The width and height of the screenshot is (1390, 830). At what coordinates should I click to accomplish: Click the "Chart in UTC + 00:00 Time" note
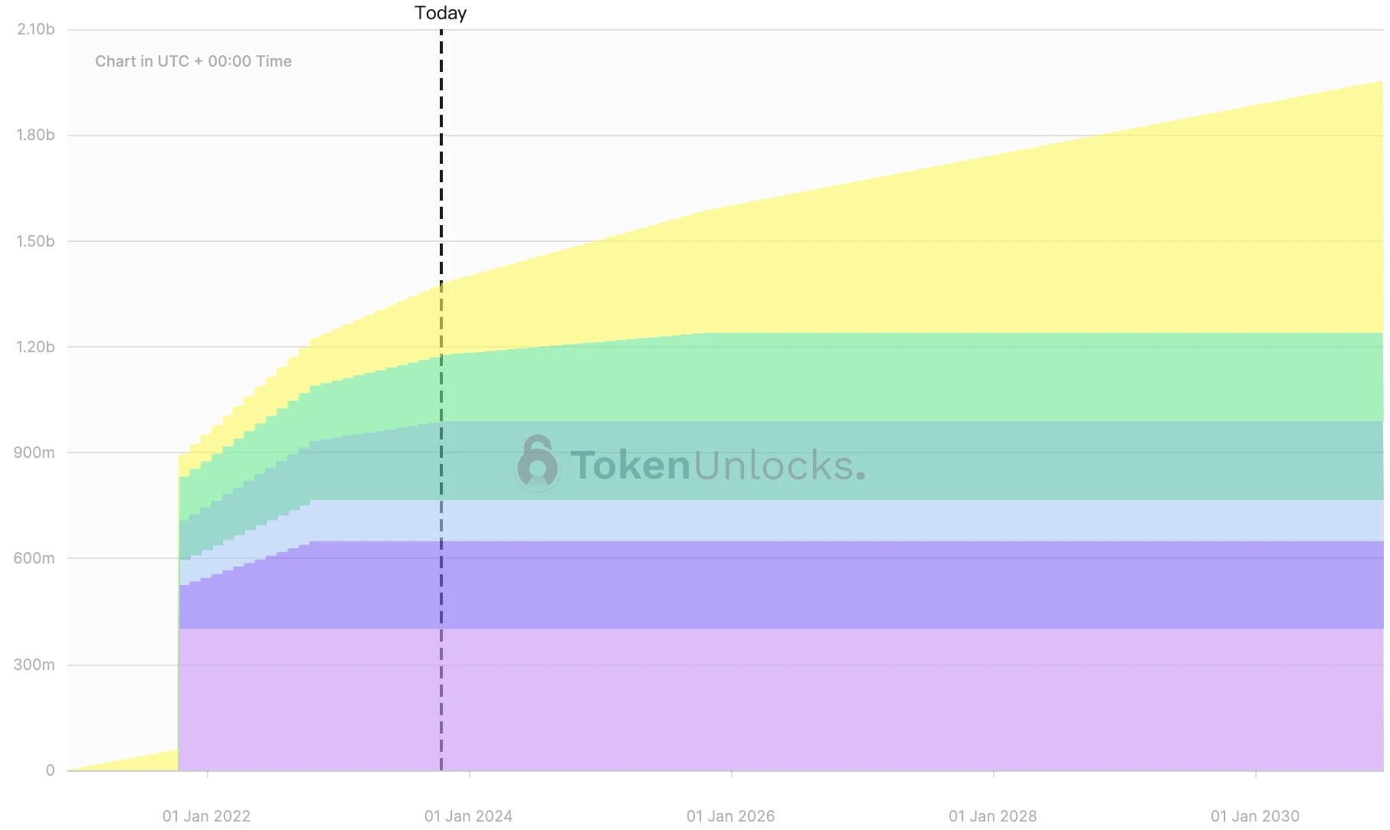pyautogui.click(x=193, y=61)
